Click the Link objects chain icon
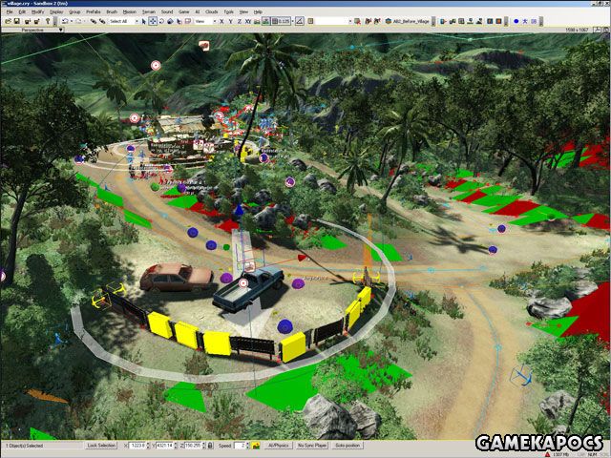Screen dimensions: 611x458 pyautogui.click(x=94, y=21)
